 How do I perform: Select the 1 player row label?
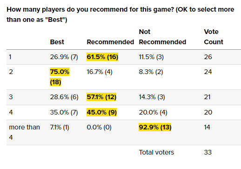10,57
